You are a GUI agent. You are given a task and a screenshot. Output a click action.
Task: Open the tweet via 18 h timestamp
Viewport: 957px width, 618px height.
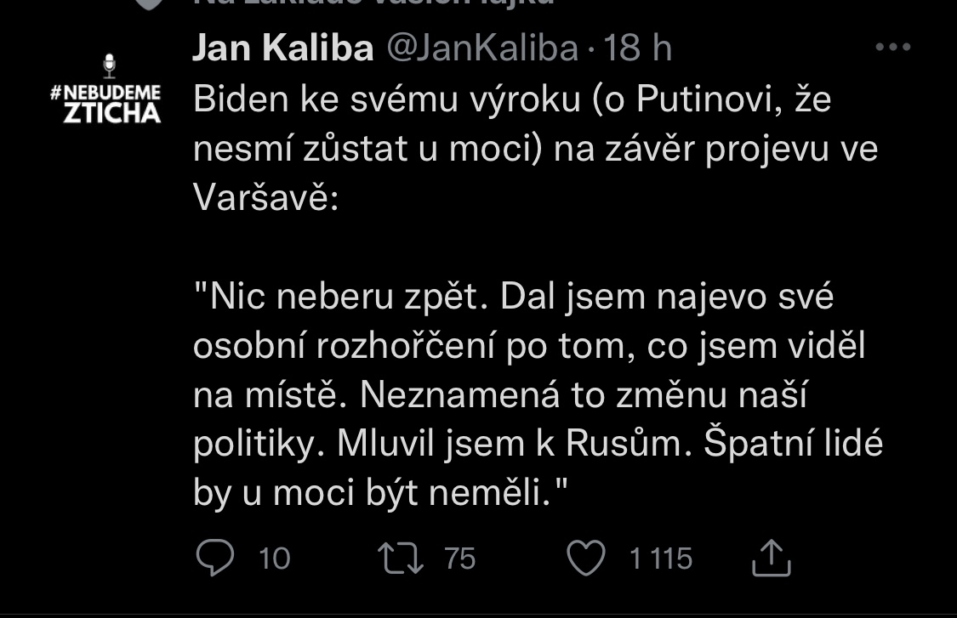637,48
